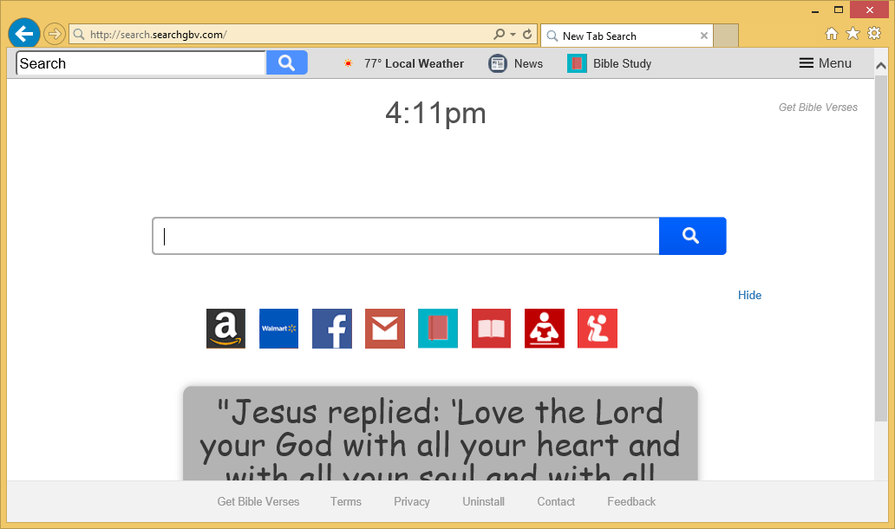Open the person reading book tile
This screenshot has height=529, width=895.
coord(545,329)
